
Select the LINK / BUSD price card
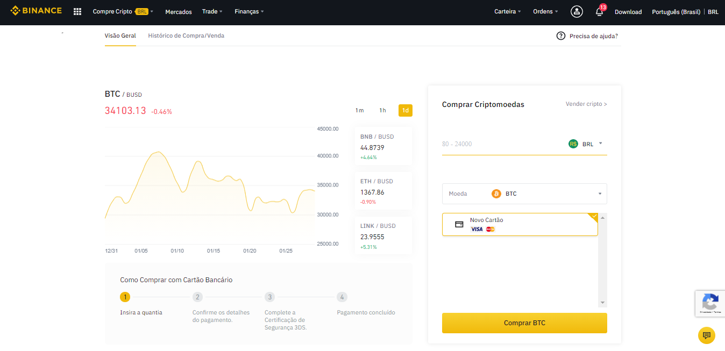(x=383, y=235)
